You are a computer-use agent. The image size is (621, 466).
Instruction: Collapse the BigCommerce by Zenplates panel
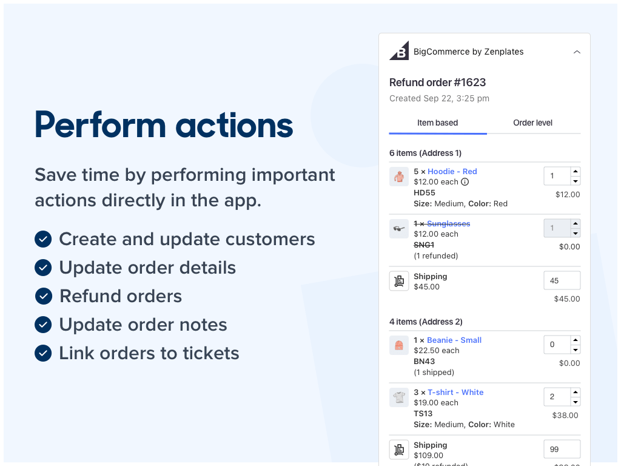coord(577,52)
